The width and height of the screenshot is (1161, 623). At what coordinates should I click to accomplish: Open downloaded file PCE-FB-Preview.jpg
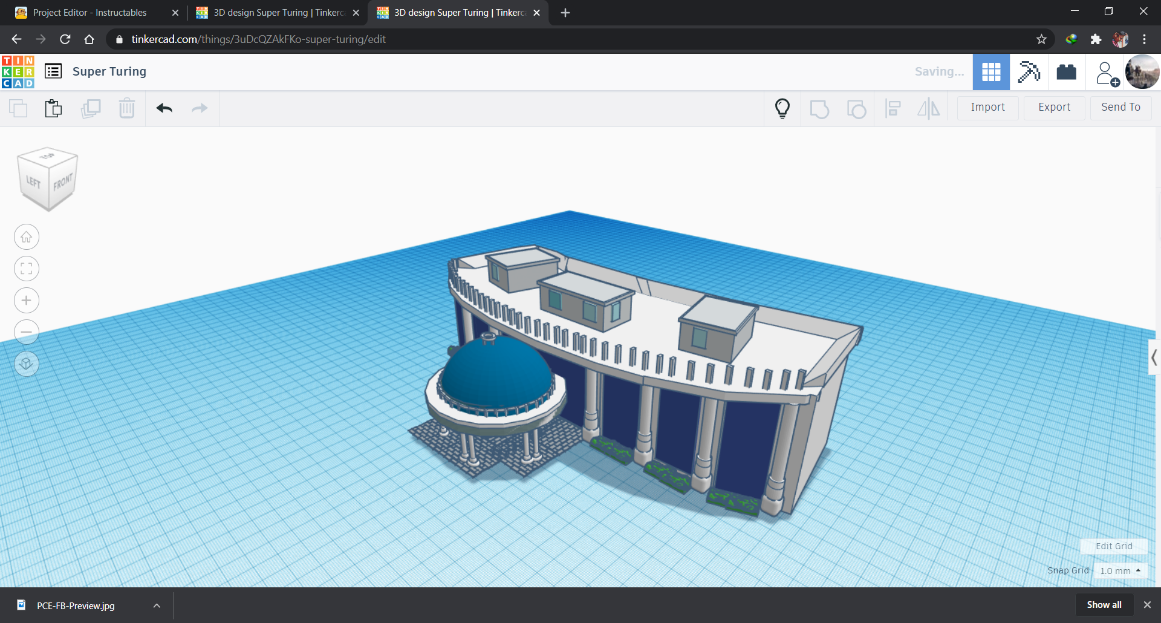[75, 605]
